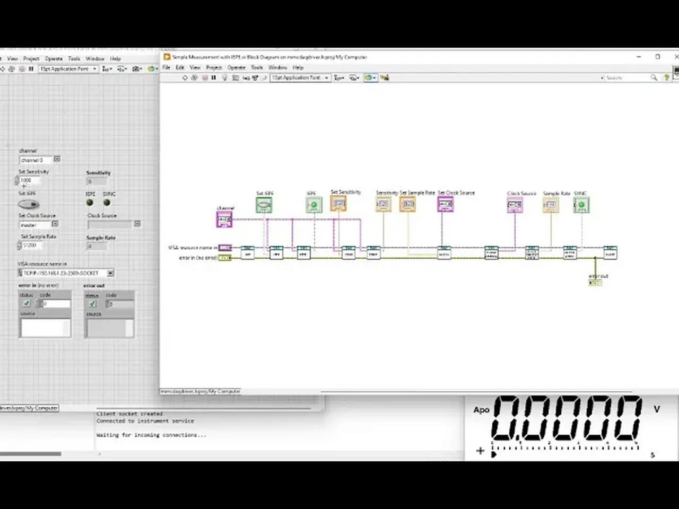Open the channel selection dropdown
The image size is (679, 509).
pyautogui.click(x=57, y=159)
